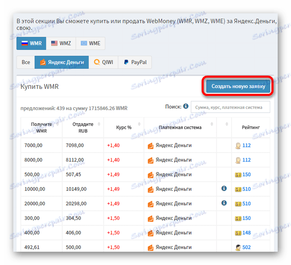Click the +1,40 rate in 7000,00 row
Viewport: 291px width, 265px height.
pos(113,145)
